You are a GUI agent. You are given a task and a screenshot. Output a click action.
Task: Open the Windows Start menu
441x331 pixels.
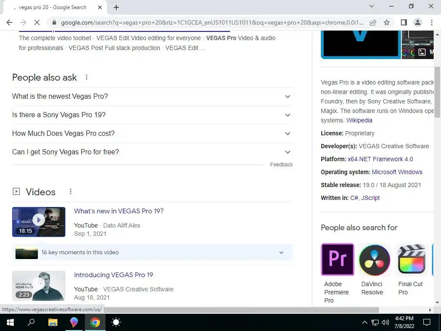coord(10,322)
